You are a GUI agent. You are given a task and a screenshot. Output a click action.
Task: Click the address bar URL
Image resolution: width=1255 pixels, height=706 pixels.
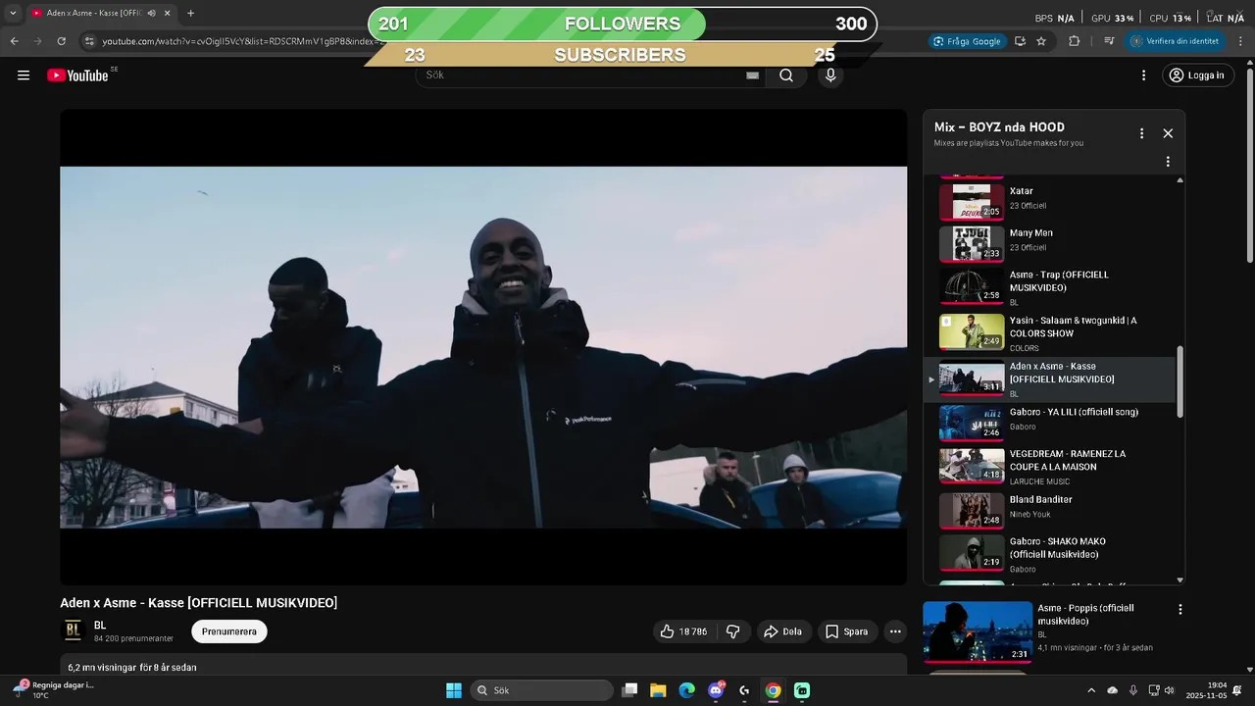pos(245,41)
